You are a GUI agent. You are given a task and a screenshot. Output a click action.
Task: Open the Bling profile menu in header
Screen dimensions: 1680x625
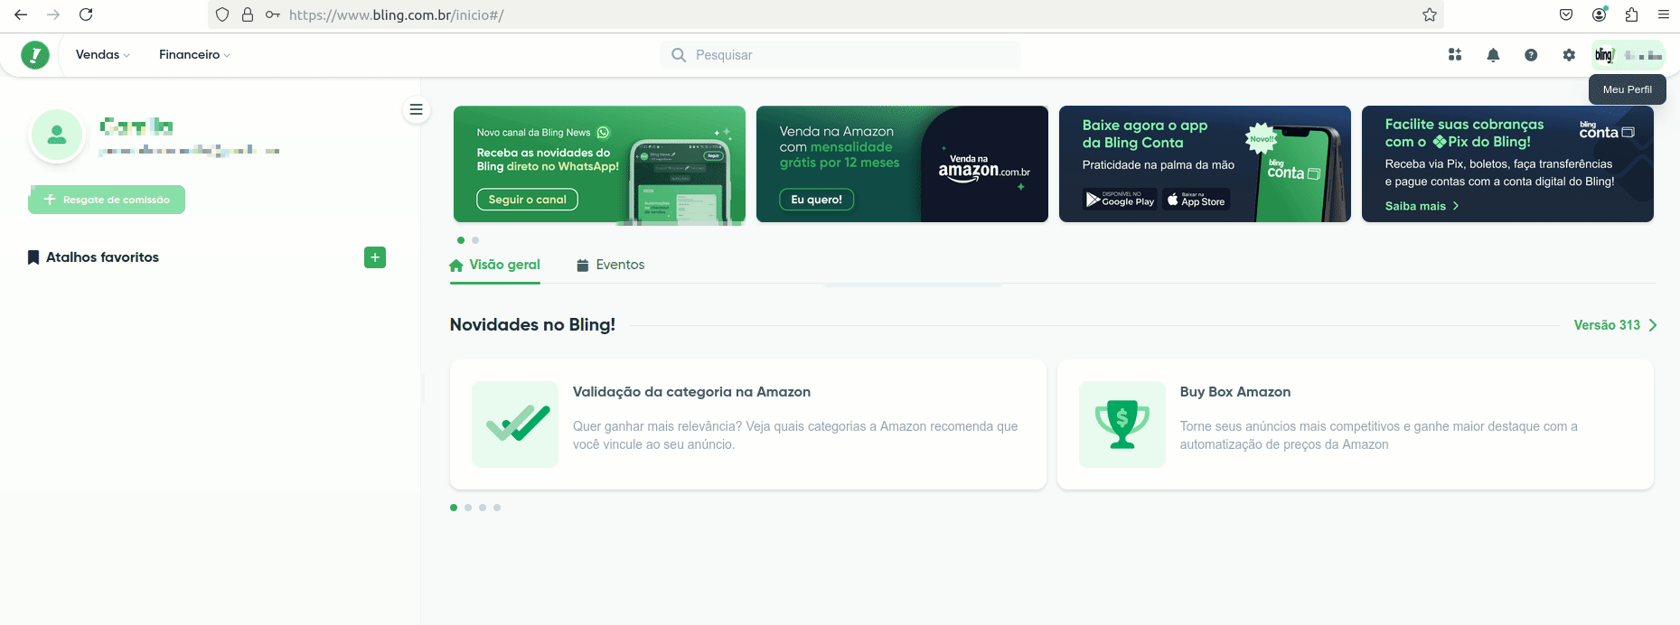[x=1628, y=55]
